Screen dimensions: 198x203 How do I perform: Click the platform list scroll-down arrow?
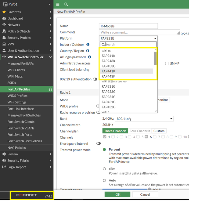click(156, 111)
